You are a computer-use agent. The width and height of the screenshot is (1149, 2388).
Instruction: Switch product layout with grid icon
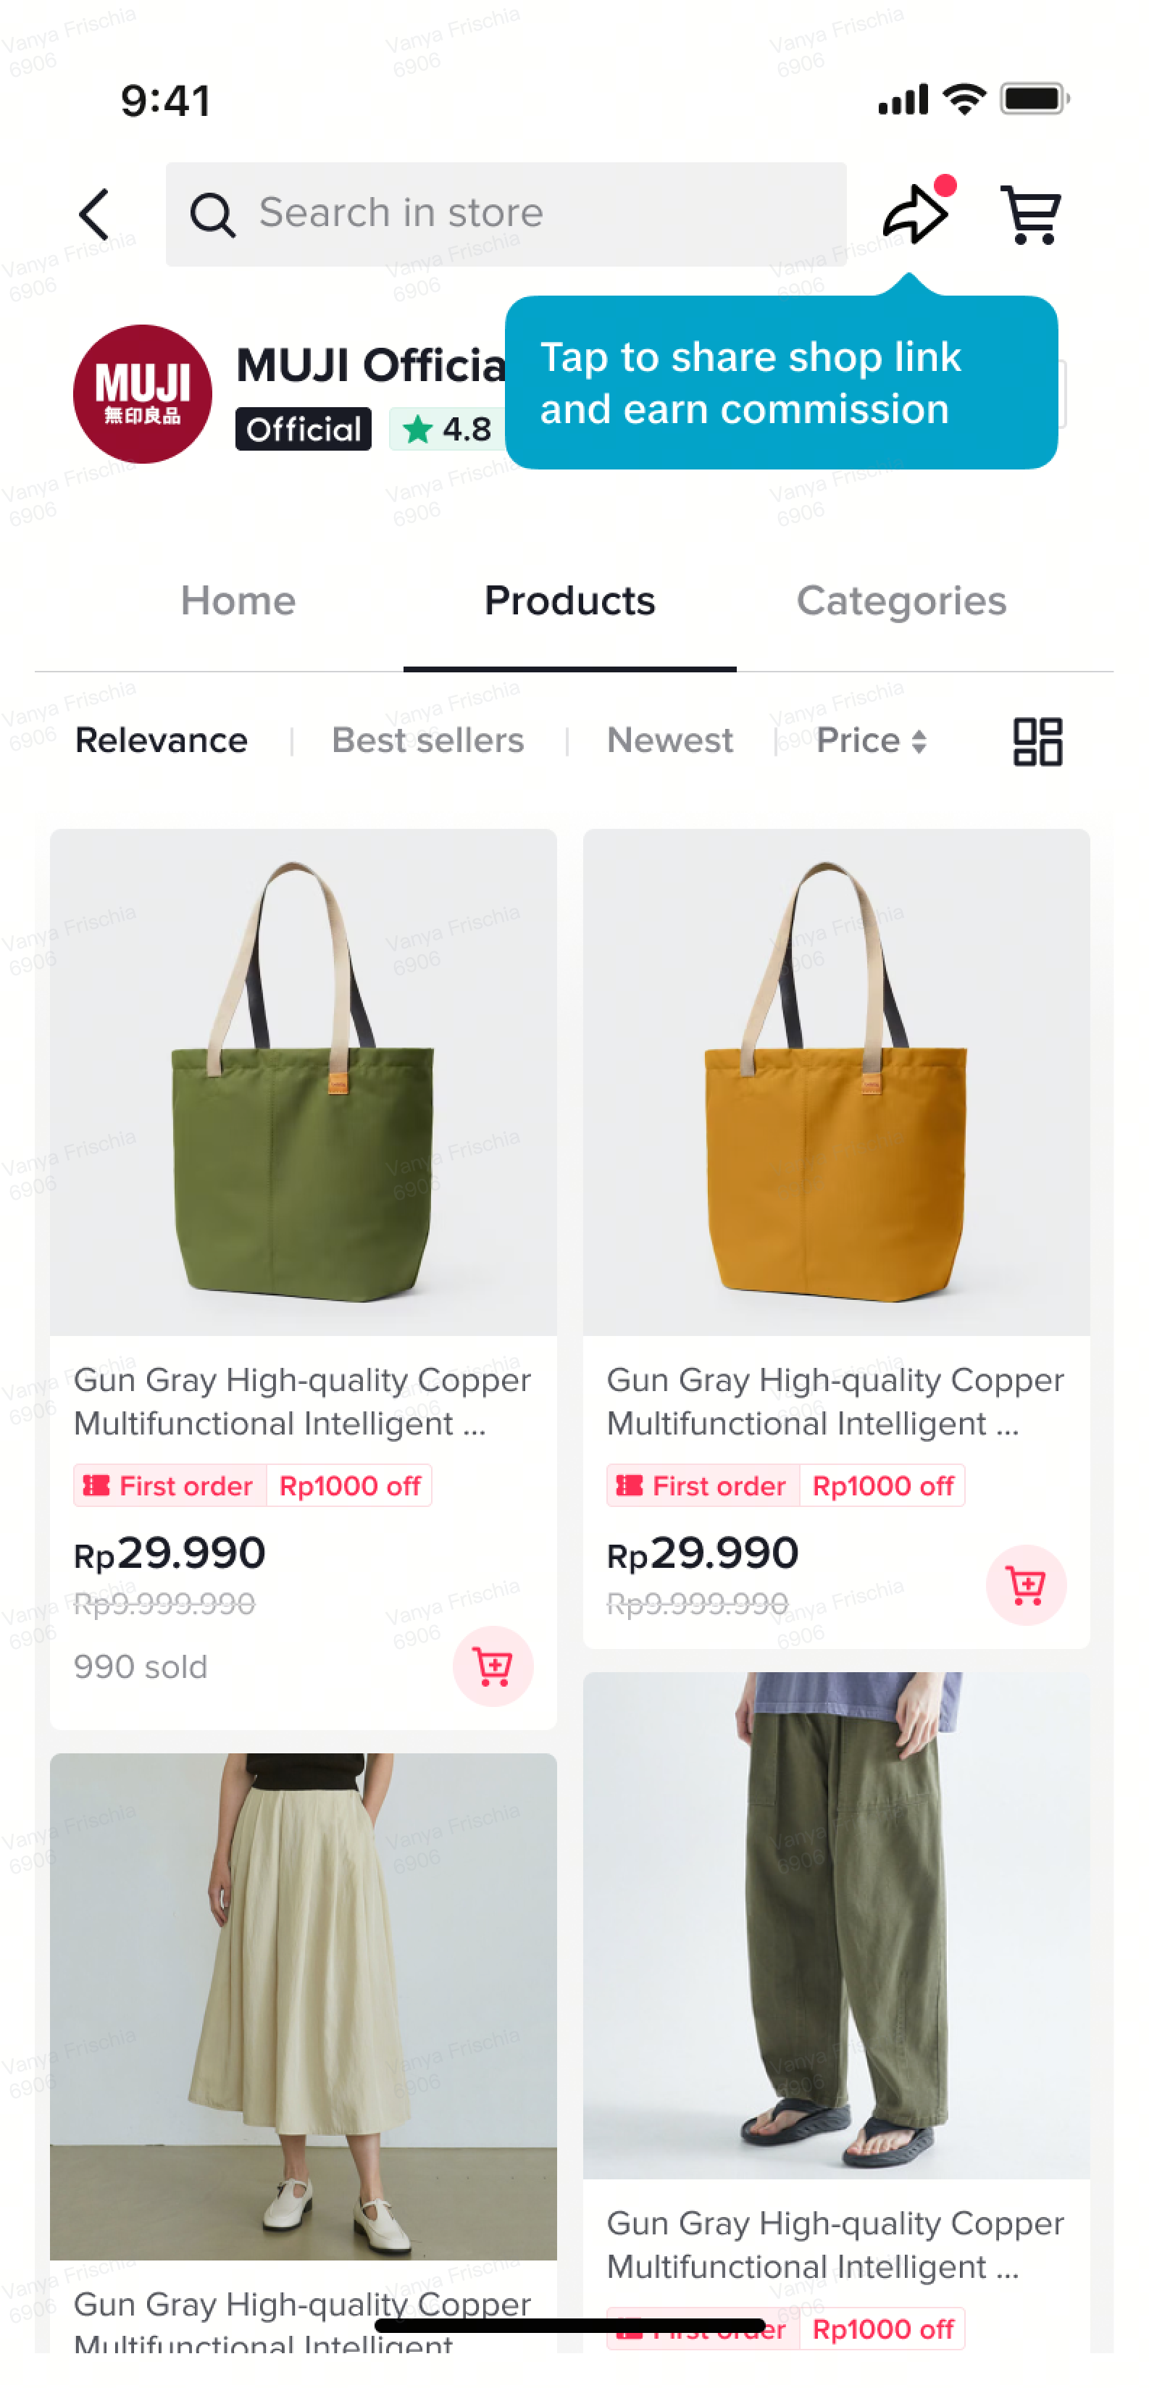1037,740
